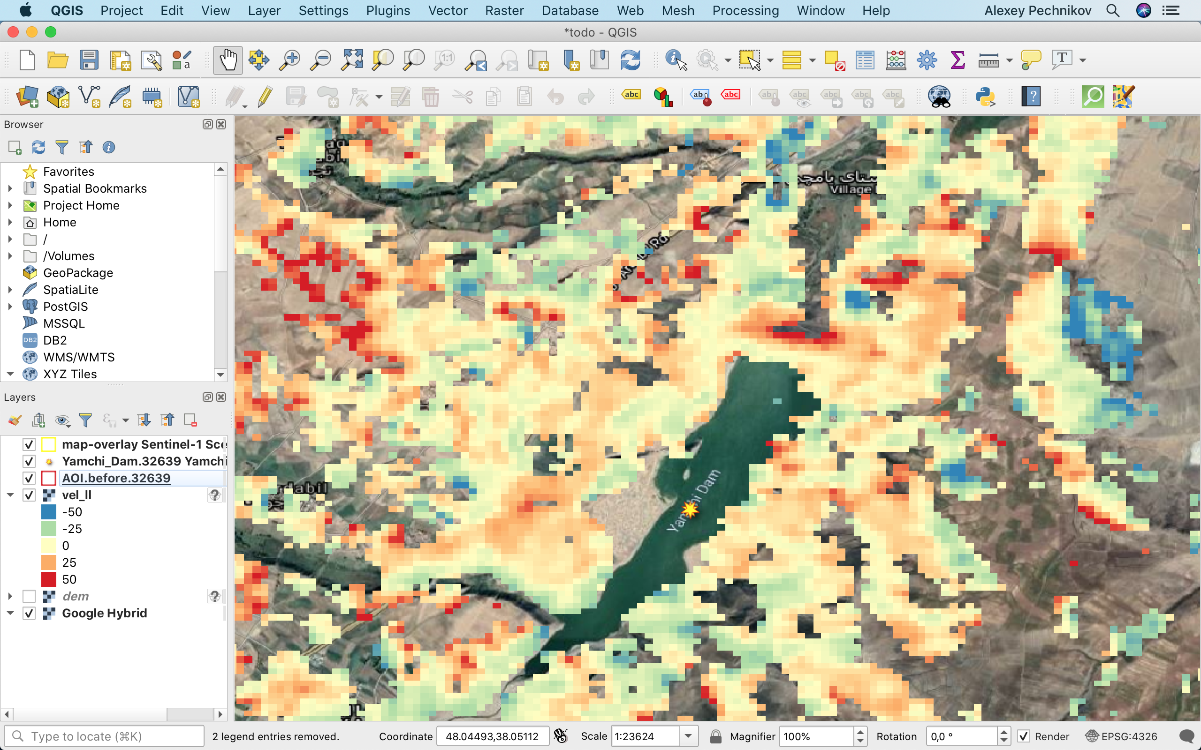The width and height of the screenshot is (1201, 750).
Task: Toggle the Render checkbox in status bar
Action: click(1023, 736)
